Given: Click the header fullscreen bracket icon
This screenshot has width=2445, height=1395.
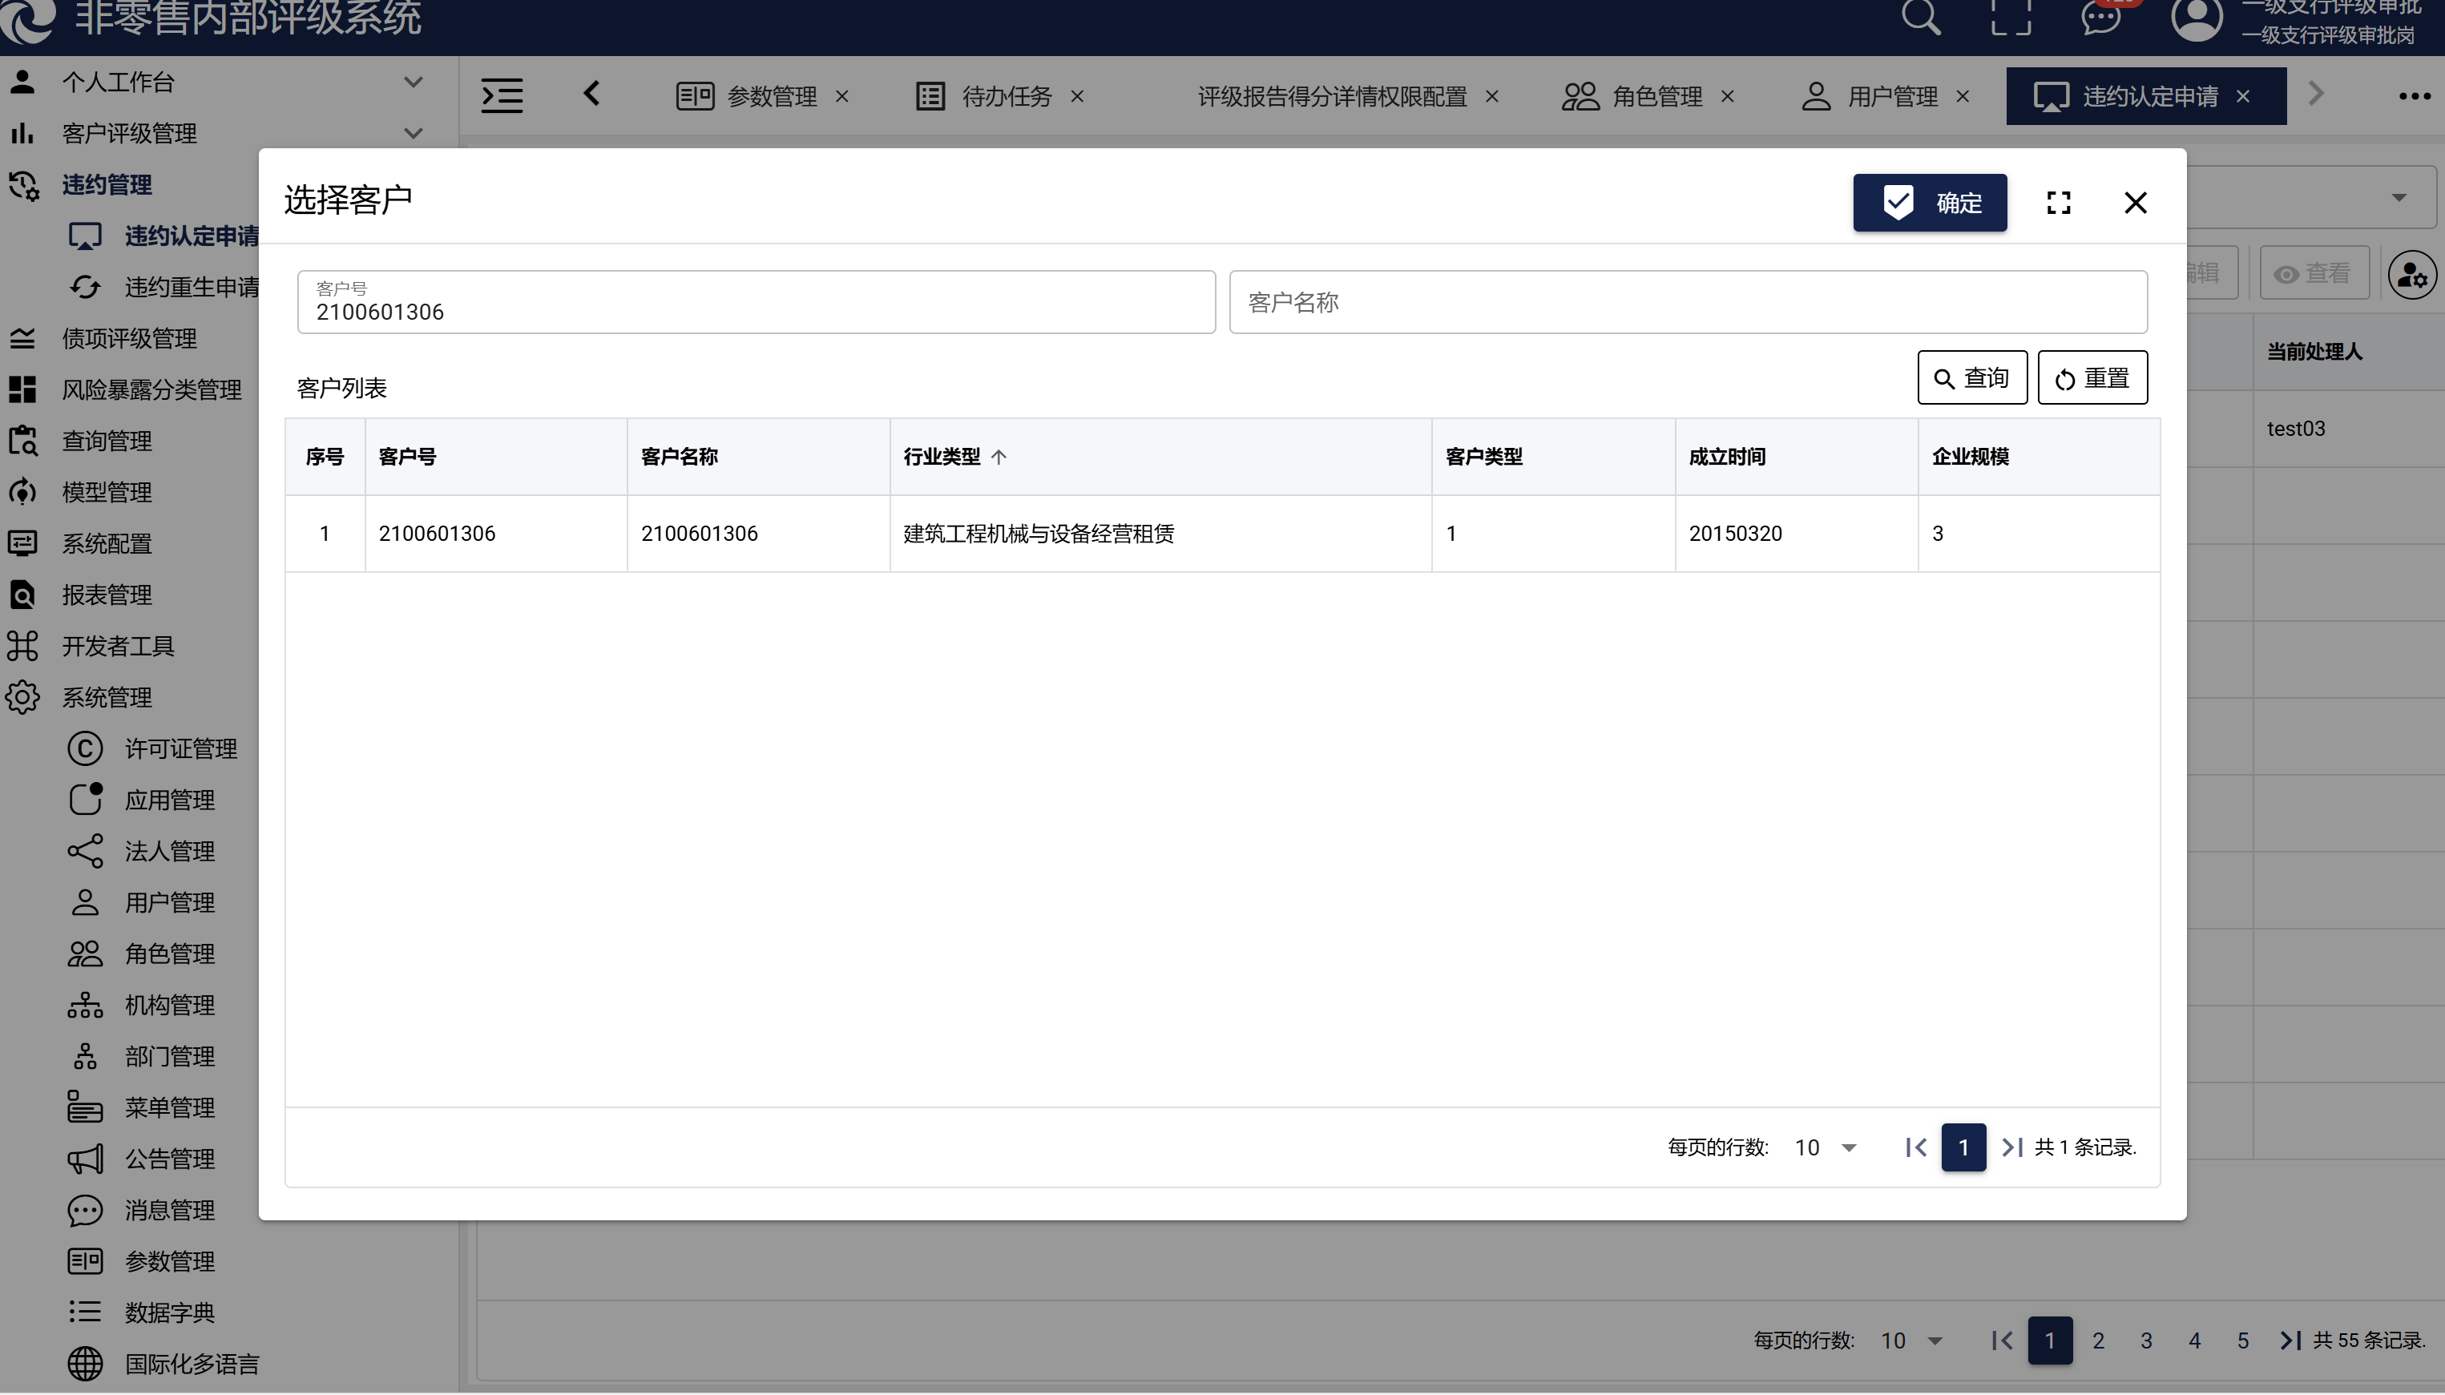Looking at the screenshot, I should [x=2010, y=18].
